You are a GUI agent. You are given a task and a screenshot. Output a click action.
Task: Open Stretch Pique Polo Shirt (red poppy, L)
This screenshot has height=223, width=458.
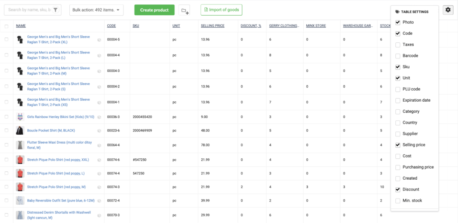(x=56, y=173)
